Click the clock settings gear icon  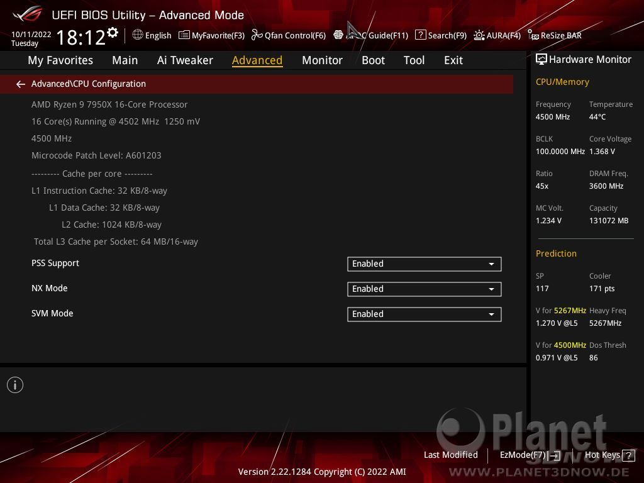point(113,33)
